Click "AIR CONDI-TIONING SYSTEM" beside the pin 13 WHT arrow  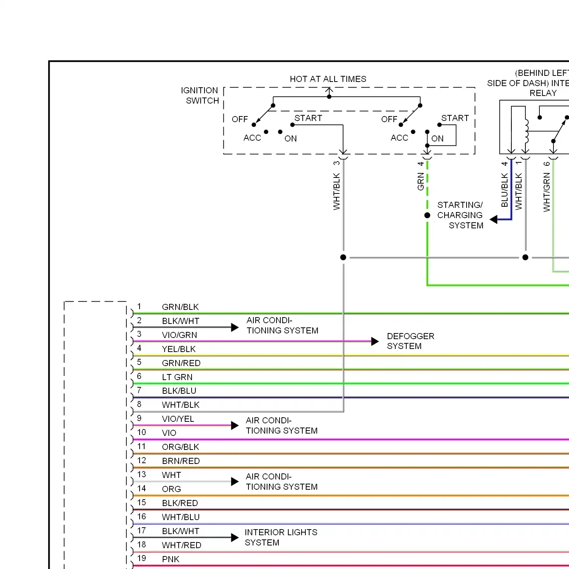point(281,482)
